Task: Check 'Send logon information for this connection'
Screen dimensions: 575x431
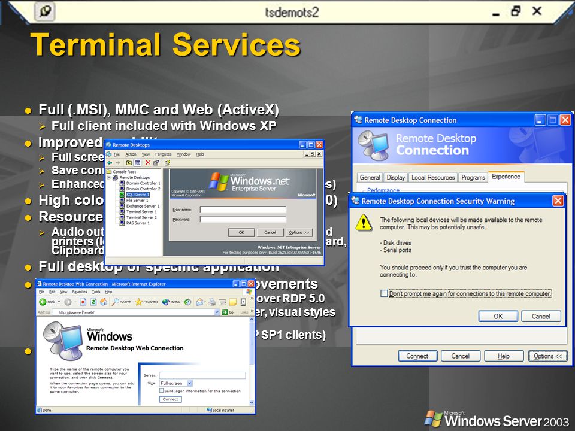Action: (161, 391)
